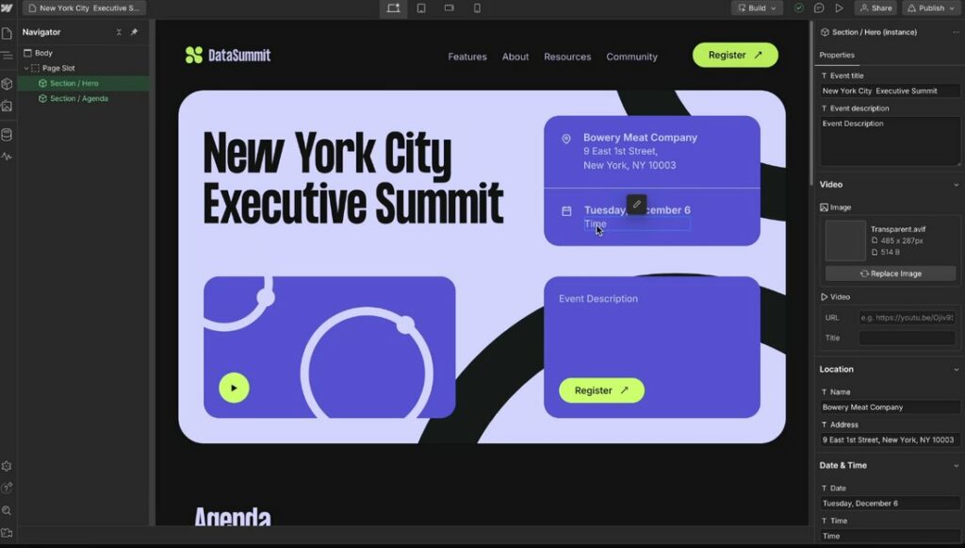Image resolution: width=965 pixels, height=548 pixels.
Task: Open the Properties tab
Action: 837,55
